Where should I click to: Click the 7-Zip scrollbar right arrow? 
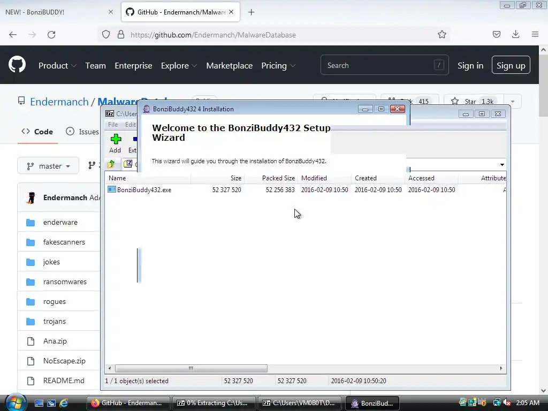(501, 368)
